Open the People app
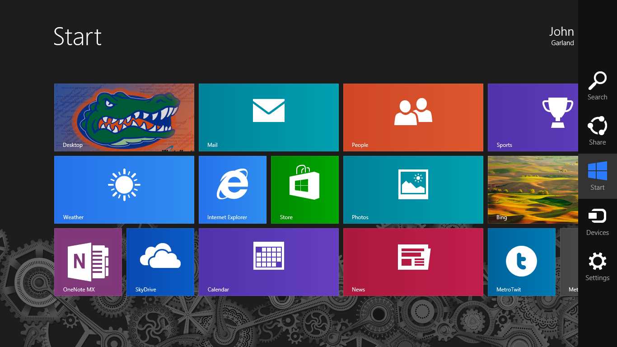This screenshot has height=347, width=617. [x=413, y=117]
